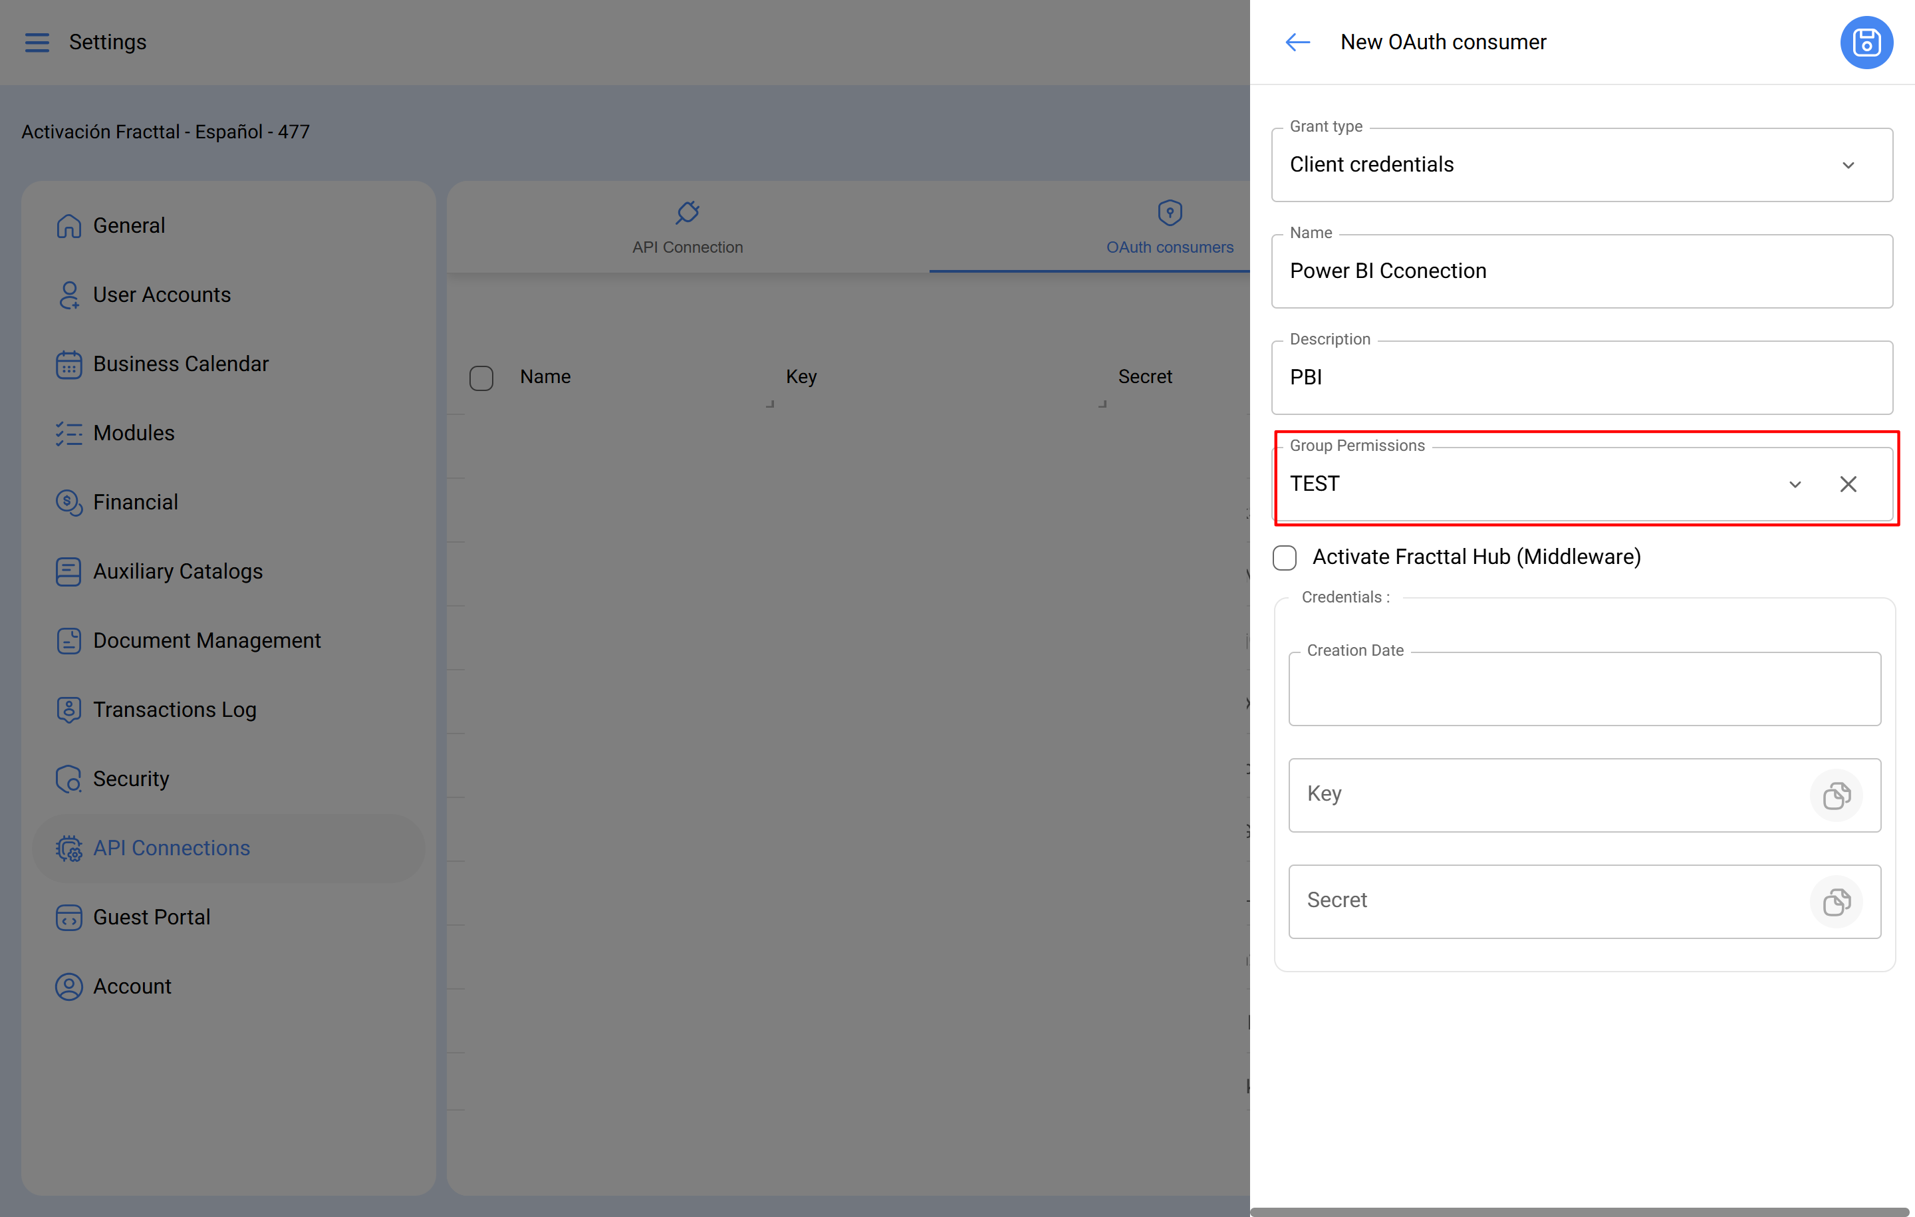The image size is (1915, 1217).
Task: Click the back arrow in panel header
Action: 1297,42
